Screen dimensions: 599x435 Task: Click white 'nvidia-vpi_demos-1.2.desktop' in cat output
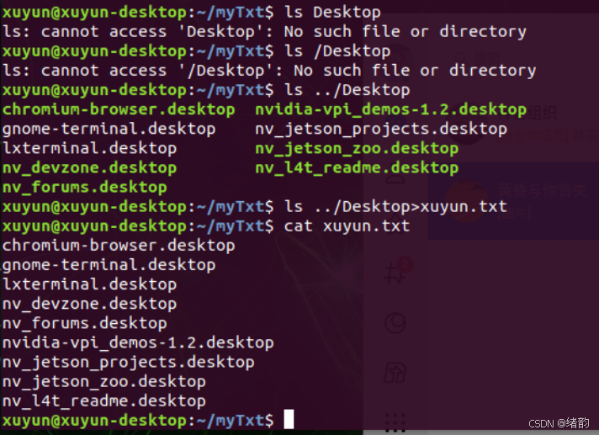click(138, 343)
